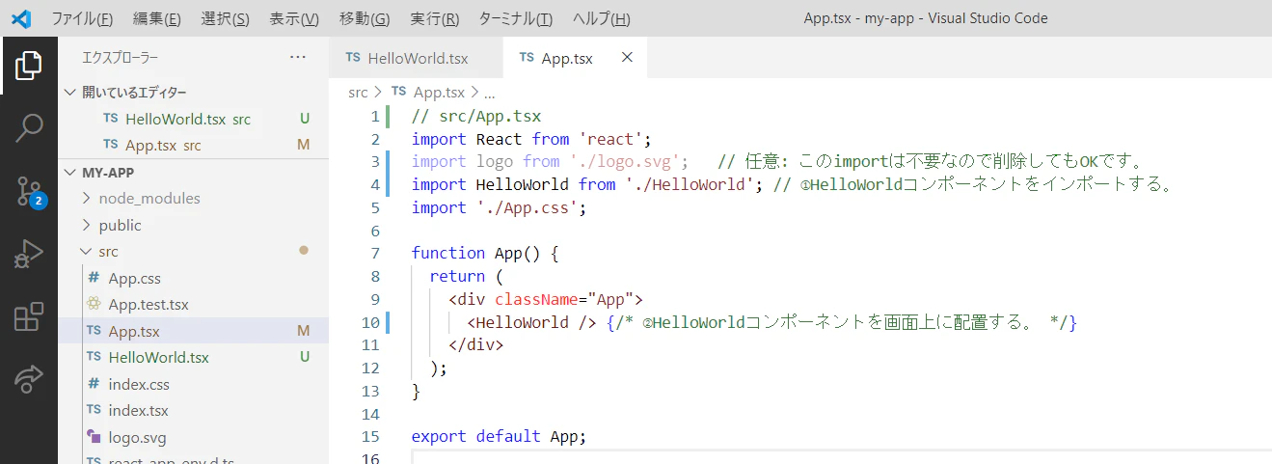Screen dimensions: 1272x464
Task: Open App.test.tsx in the file tree
Action: [x=193, y=305]
